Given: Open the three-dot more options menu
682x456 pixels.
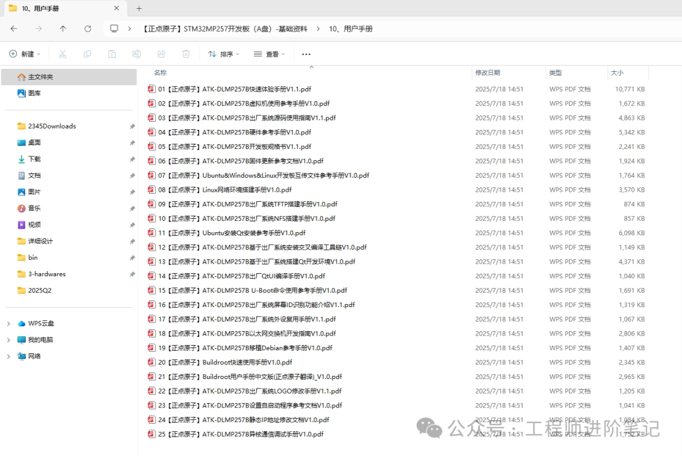Looking at the screenshot, I should coord(306,54).
